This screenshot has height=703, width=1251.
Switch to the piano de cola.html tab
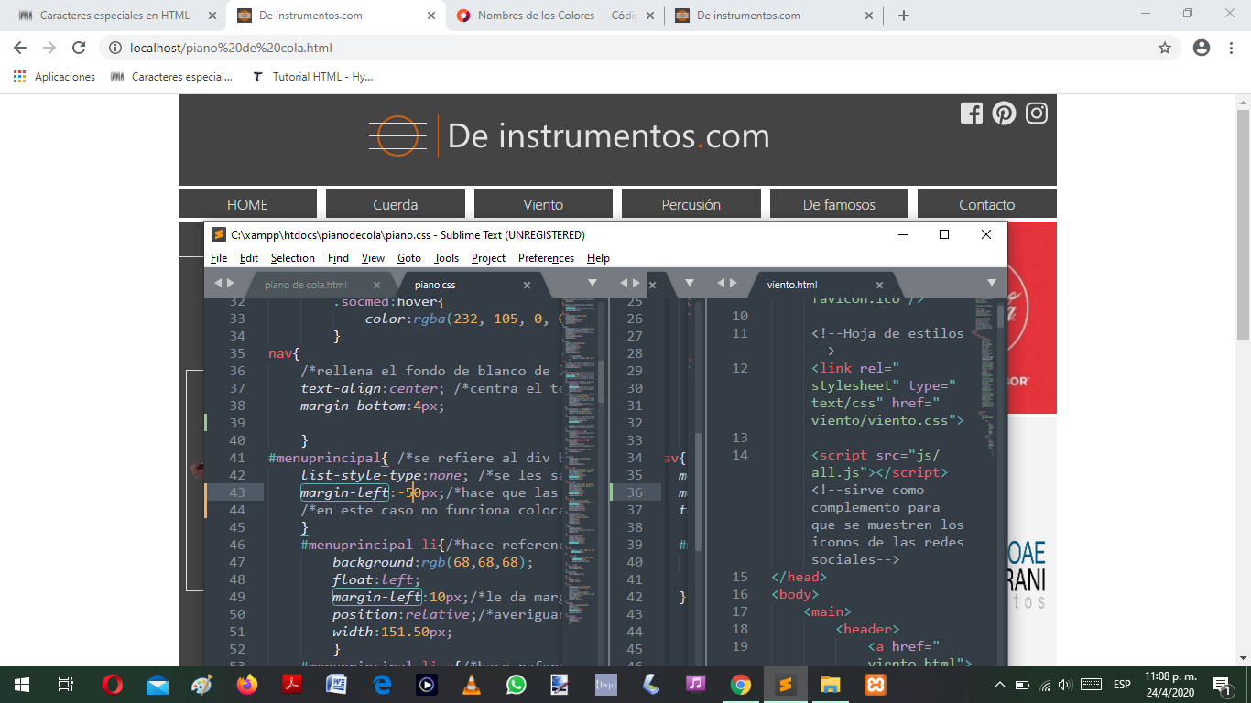coord(306,285)
